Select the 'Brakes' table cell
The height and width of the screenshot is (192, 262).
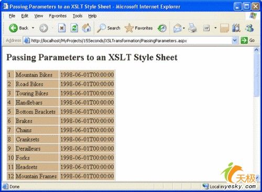[x=37, y=121]
